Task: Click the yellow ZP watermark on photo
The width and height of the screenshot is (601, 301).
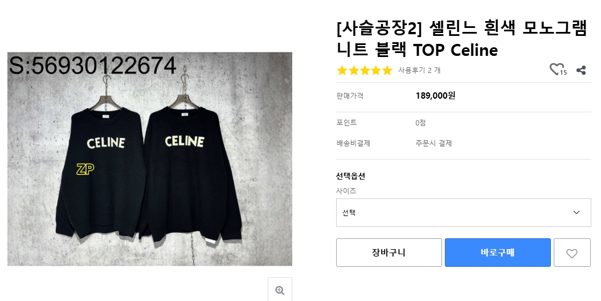Action: coord(85,169)
